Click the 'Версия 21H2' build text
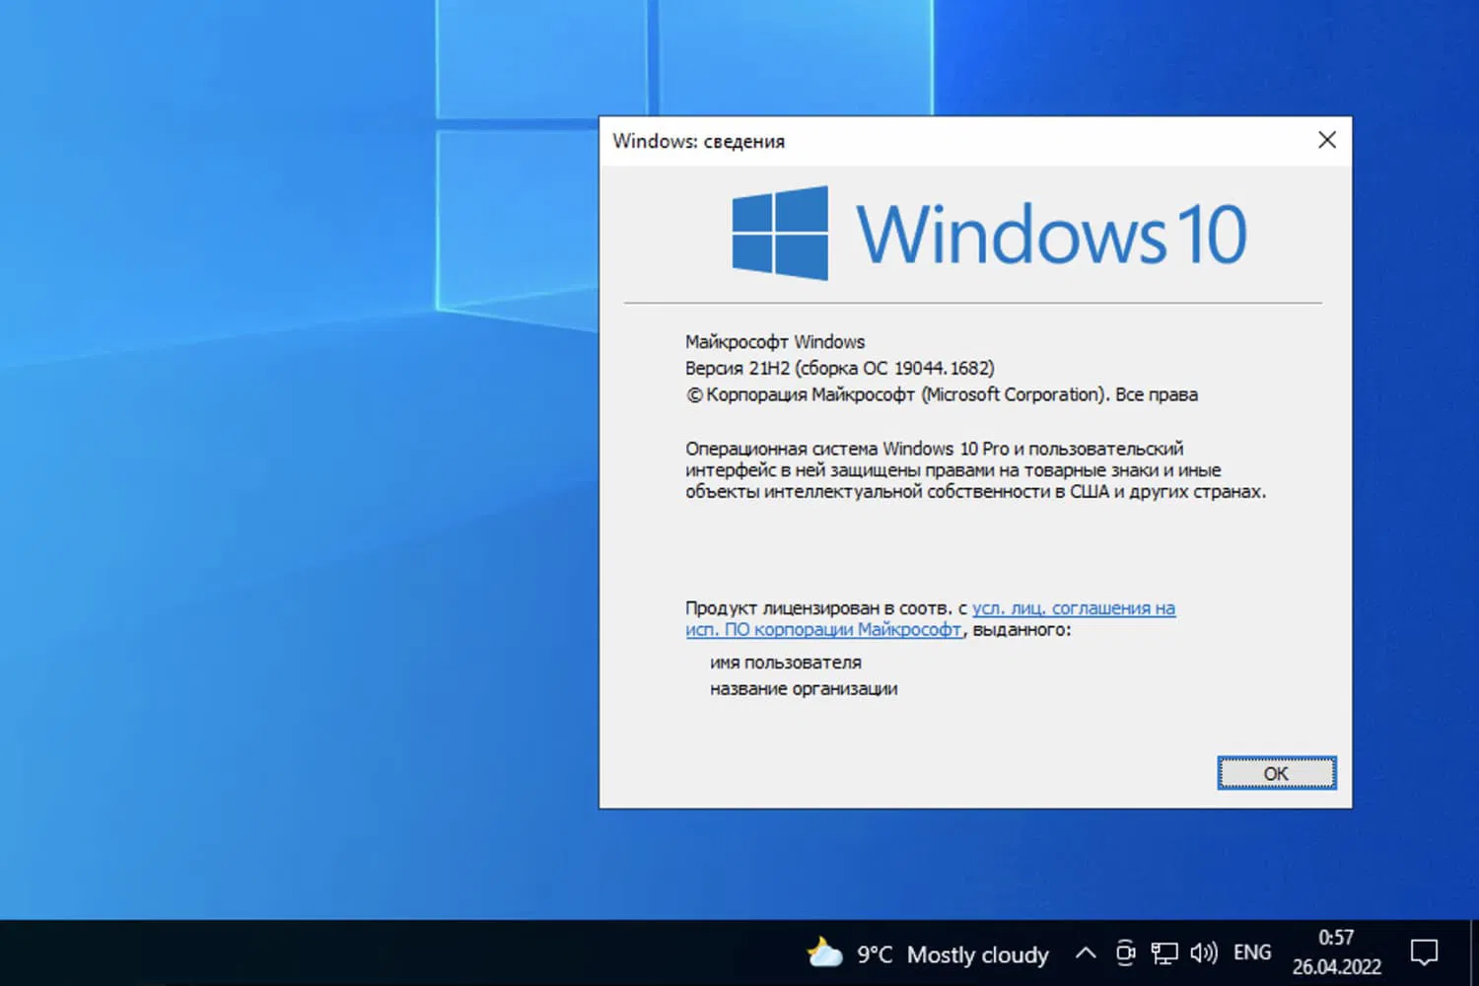Image resolution: width=1479 pixels, height=986 pixels. pyautogui.click(x=838, y=367)
